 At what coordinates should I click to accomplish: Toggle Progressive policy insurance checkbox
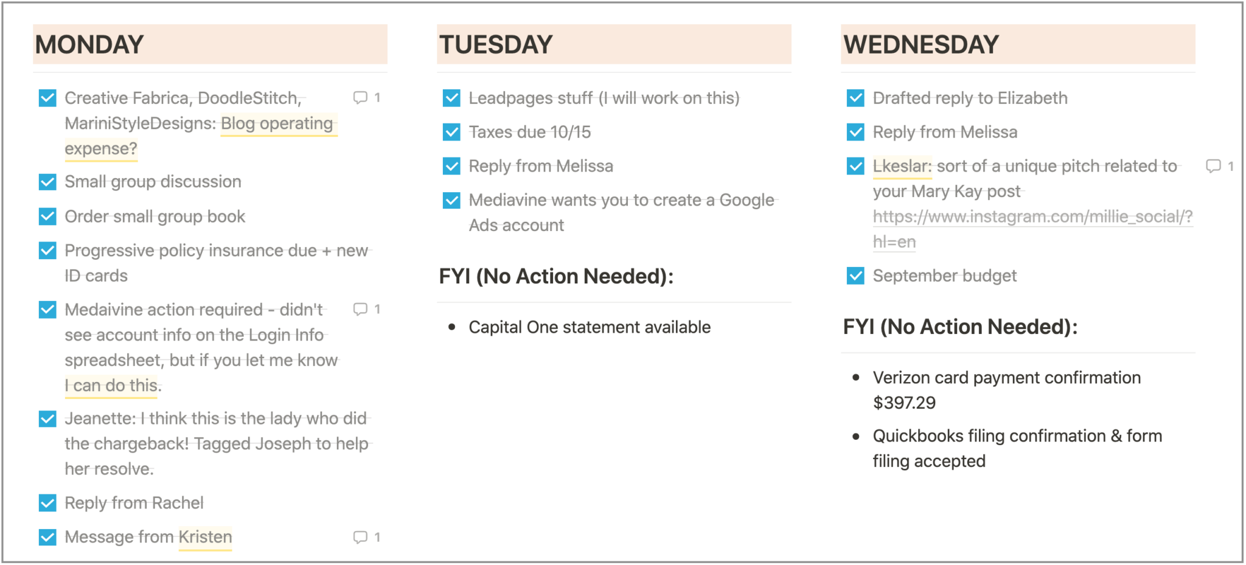[x=47, y=251]
